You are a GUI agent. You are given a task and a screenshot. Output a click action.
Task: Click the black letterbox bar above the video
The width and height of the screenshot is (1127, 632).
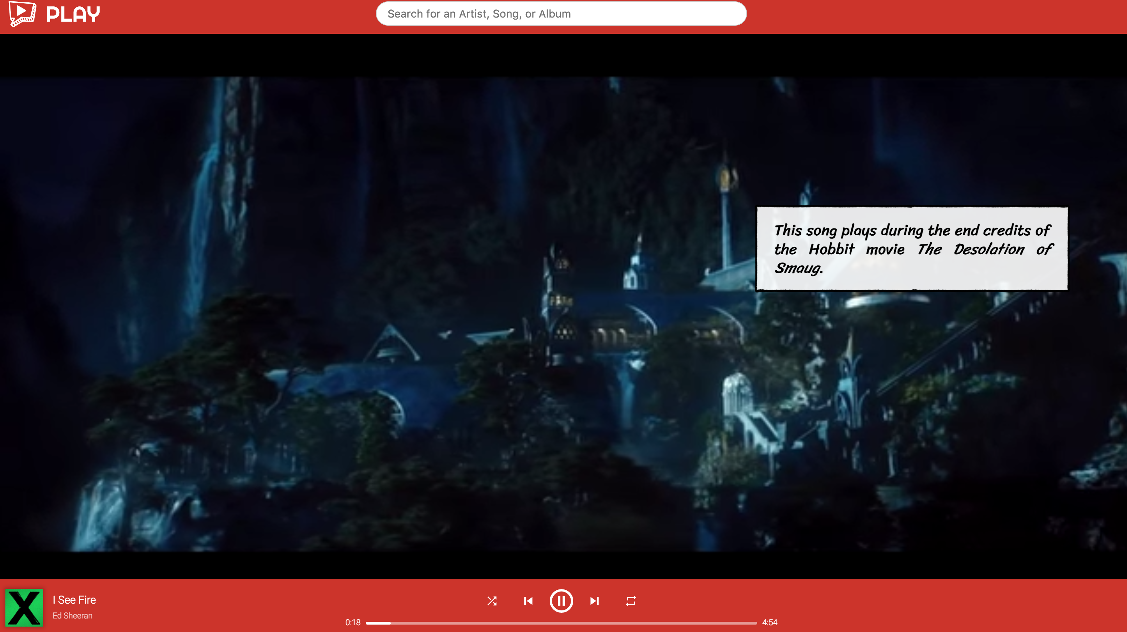pos(563,55)
